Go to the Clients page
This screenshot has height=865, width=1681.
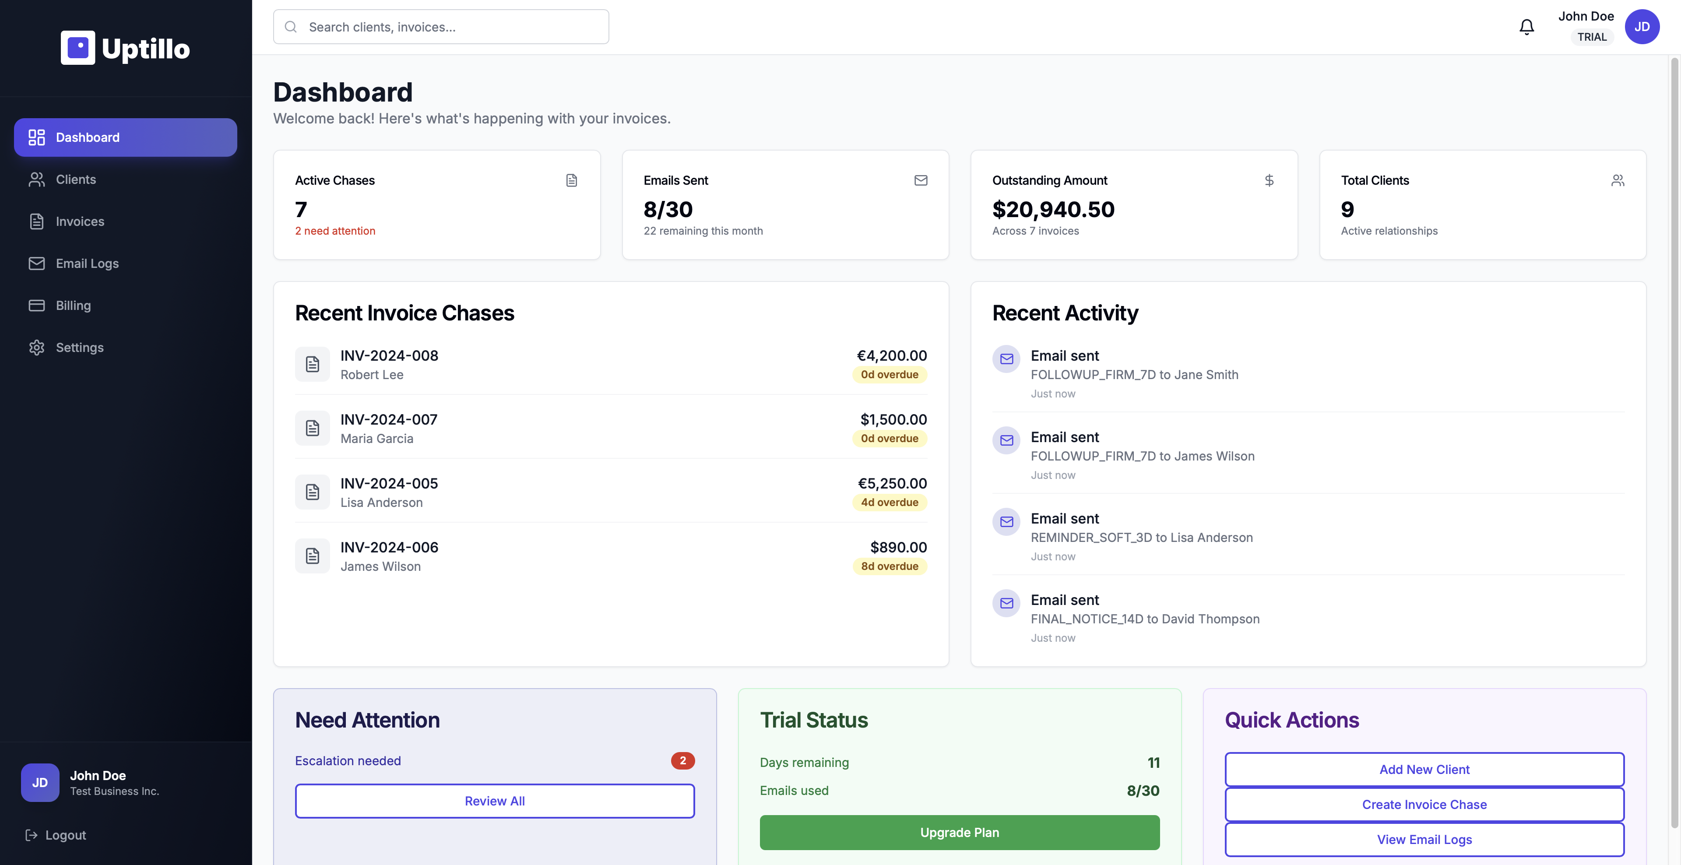tap(125, 179)
